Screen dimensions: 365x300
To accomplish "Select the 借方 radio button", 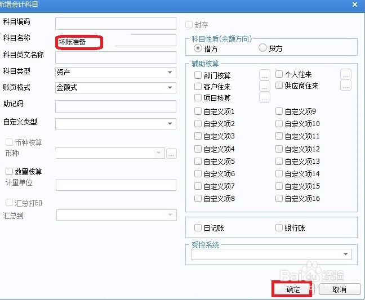I will coord(198,48).
